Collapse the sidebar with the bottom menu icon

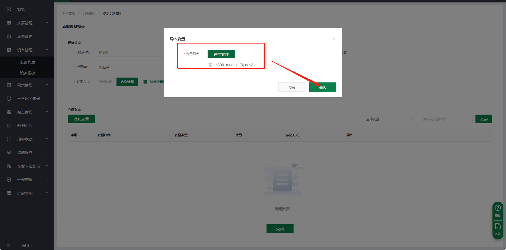point(9,245)
